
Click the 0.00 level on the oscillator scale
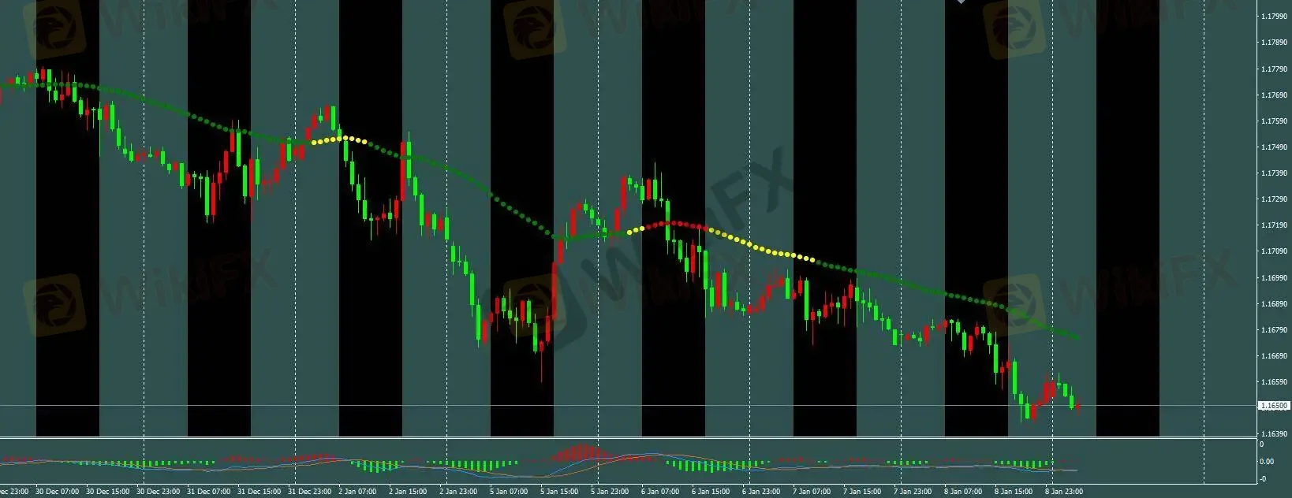(x=1267, y=462)
